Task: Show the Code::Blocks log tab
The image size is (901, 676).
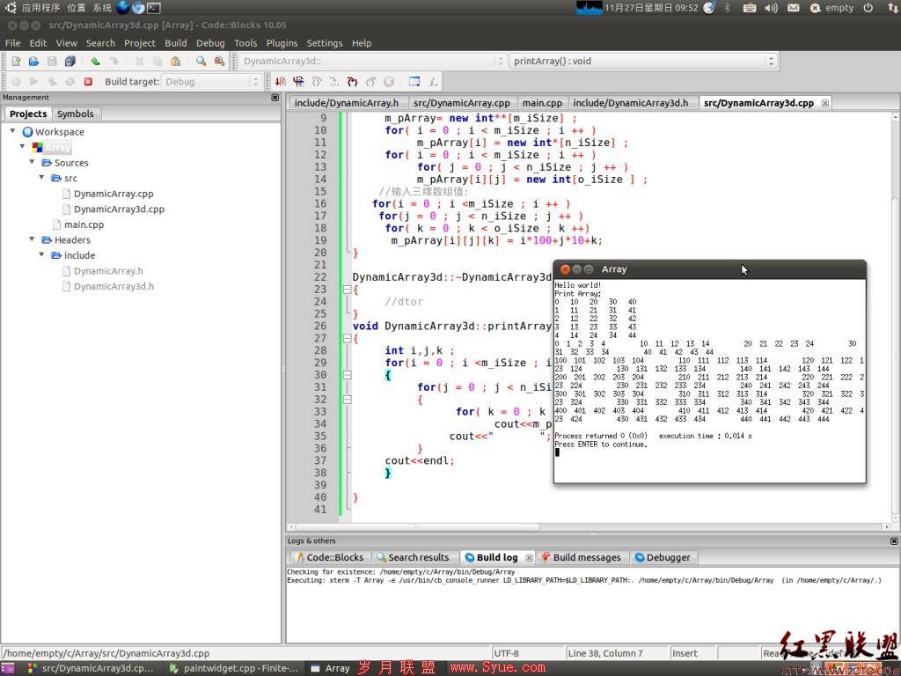Action: (329, 557)
